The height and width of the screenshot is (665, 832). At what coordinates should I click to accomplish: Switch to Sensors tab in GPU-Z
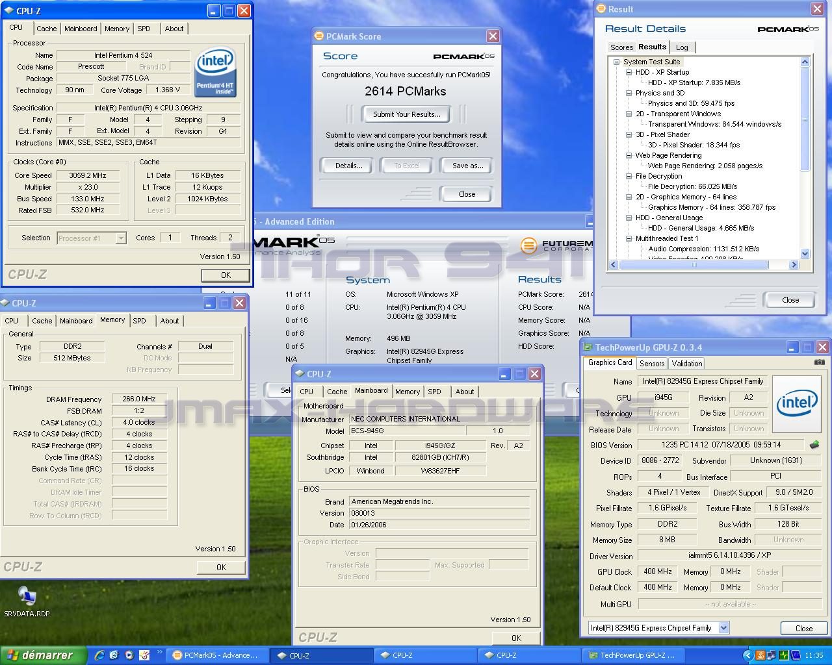coord(652,364)
